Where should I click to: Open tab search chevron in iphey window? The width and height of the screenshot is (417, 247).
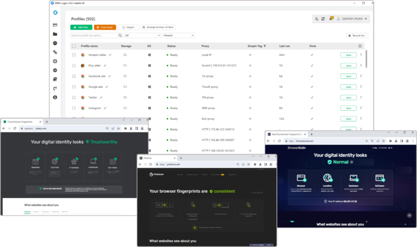(123, 120)
